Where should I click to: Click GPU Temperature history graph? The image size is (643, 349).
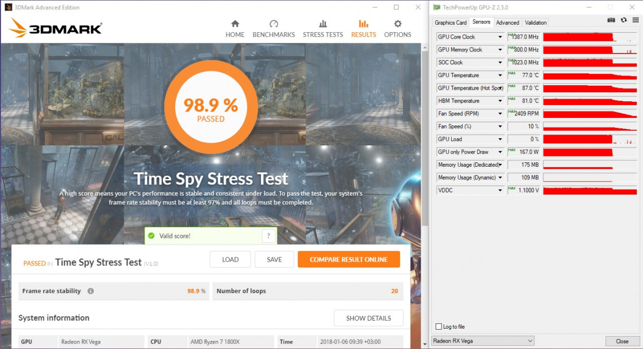590,76
